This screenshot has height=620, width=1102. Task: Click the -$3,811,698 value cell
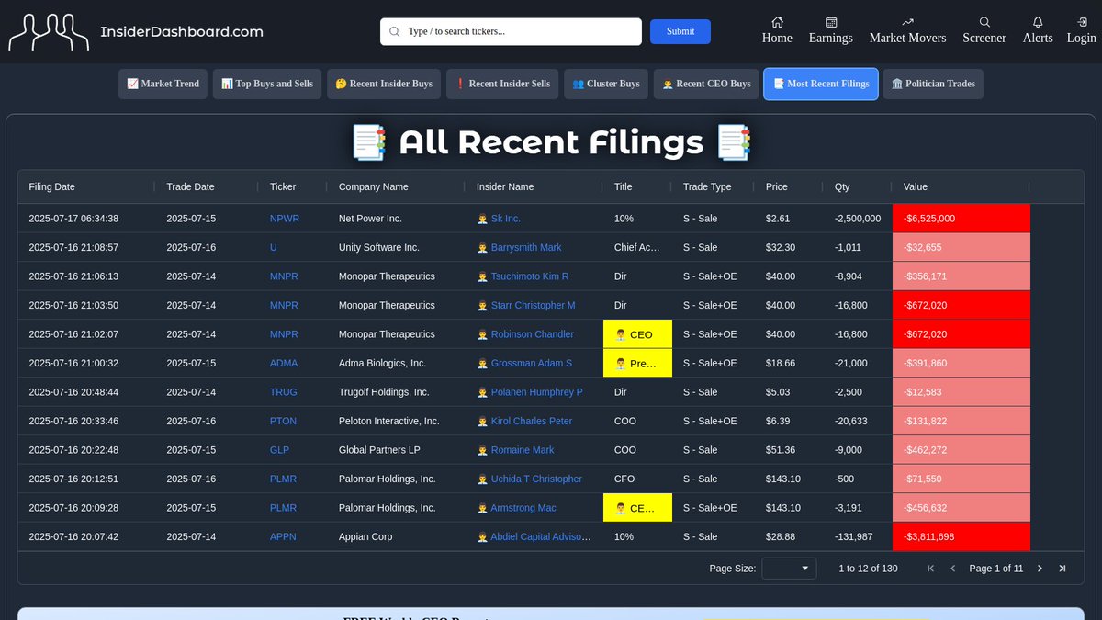pos(961,536)
